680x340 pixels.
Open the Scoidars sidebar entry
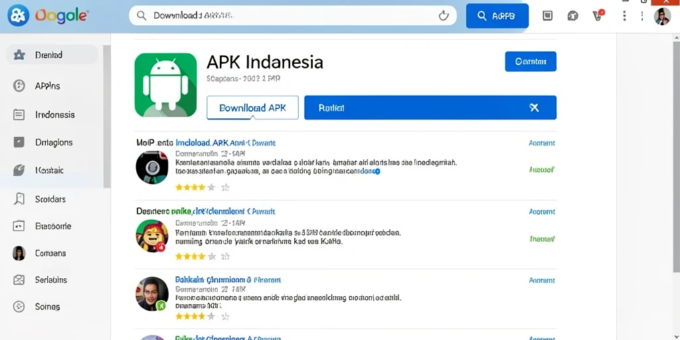click(x=52, y=199)
